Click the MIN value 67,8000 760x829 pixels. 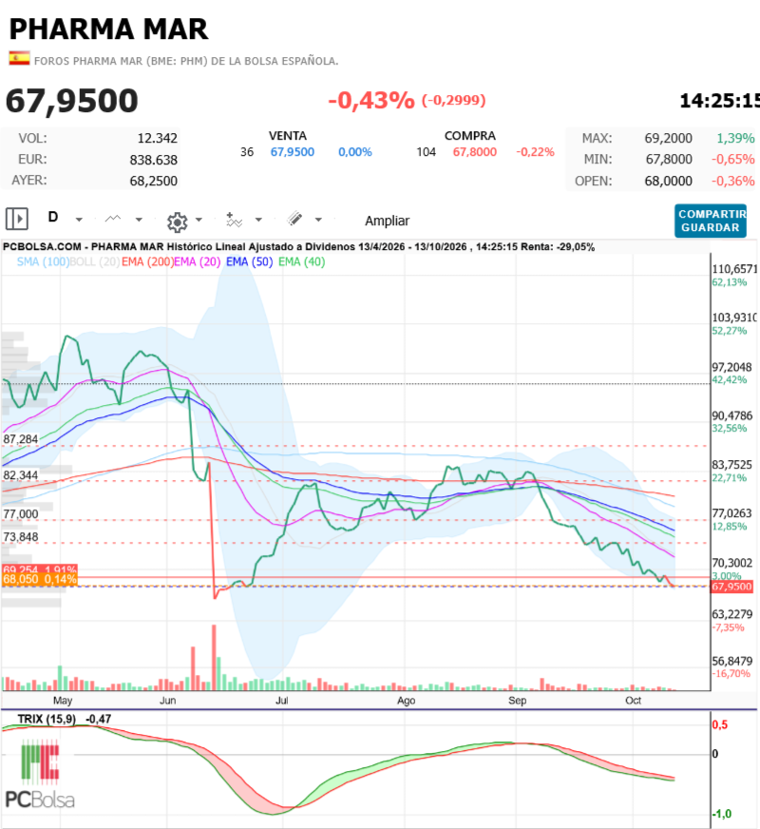(x=669, y=159)
